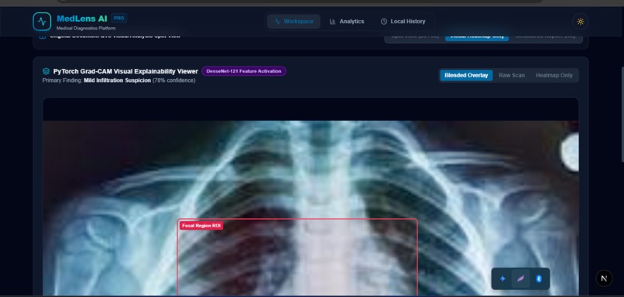Switch to the Workspace tab

coord(293,22)
